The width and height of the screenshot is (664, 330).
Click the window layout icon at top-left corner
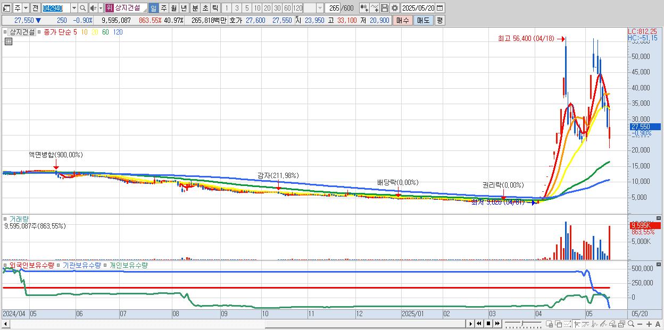click(7, 8)
